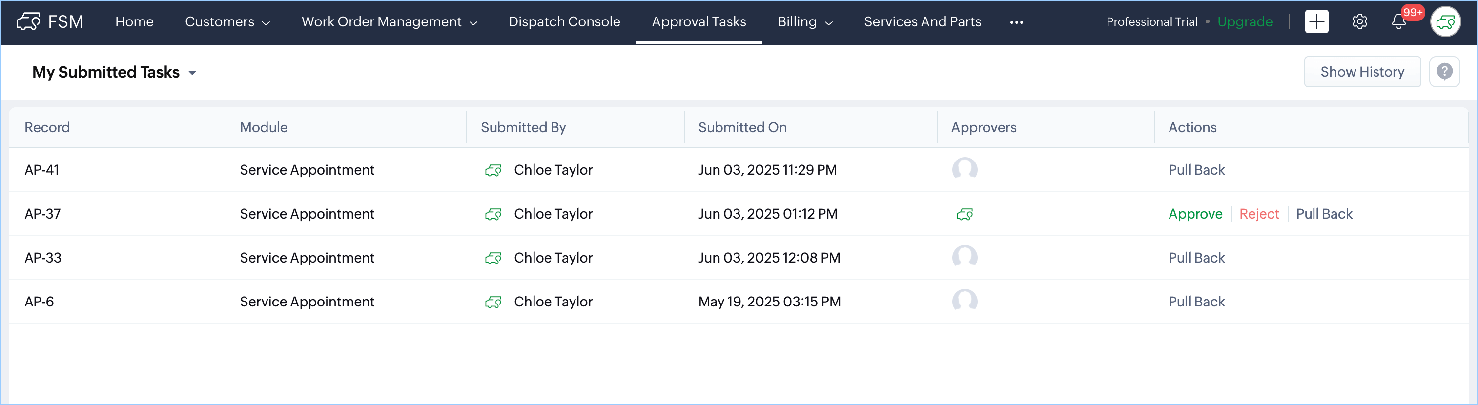Expand the My Submitted Tasks dropdown
Image resolution: width=1478 pixels, height=405 pixels.
tap(192, 73)
